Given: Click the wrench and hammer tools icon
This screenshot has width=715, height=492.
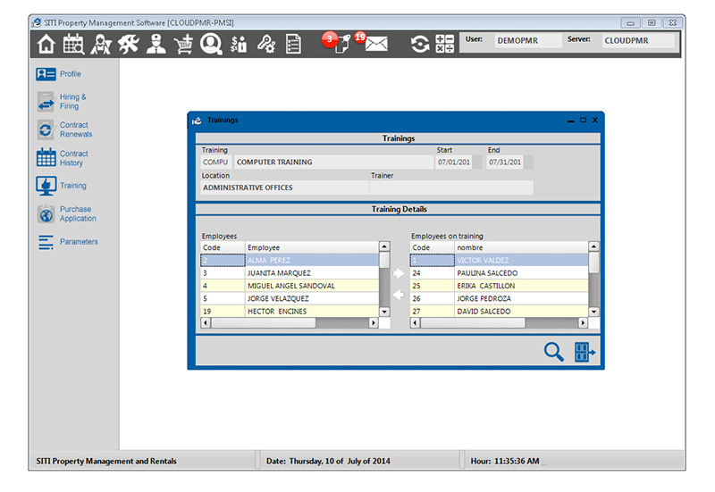Looking at the screenshot, I should click(x=129, y=44).
